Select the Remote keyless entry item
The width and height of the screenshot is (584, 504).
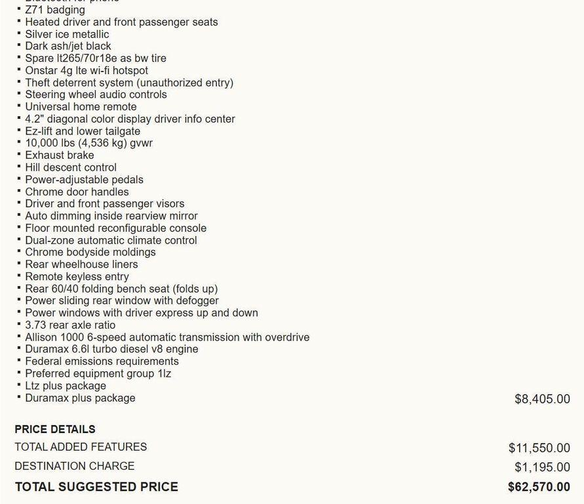click(77, 276)
